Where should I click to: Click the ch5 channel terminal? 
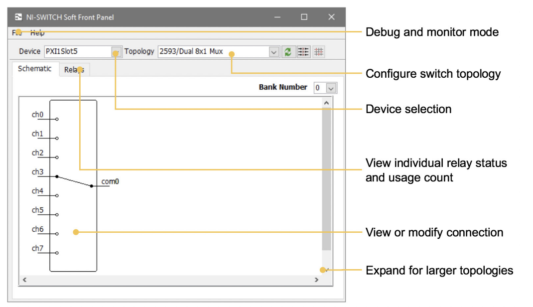(57, 214)
